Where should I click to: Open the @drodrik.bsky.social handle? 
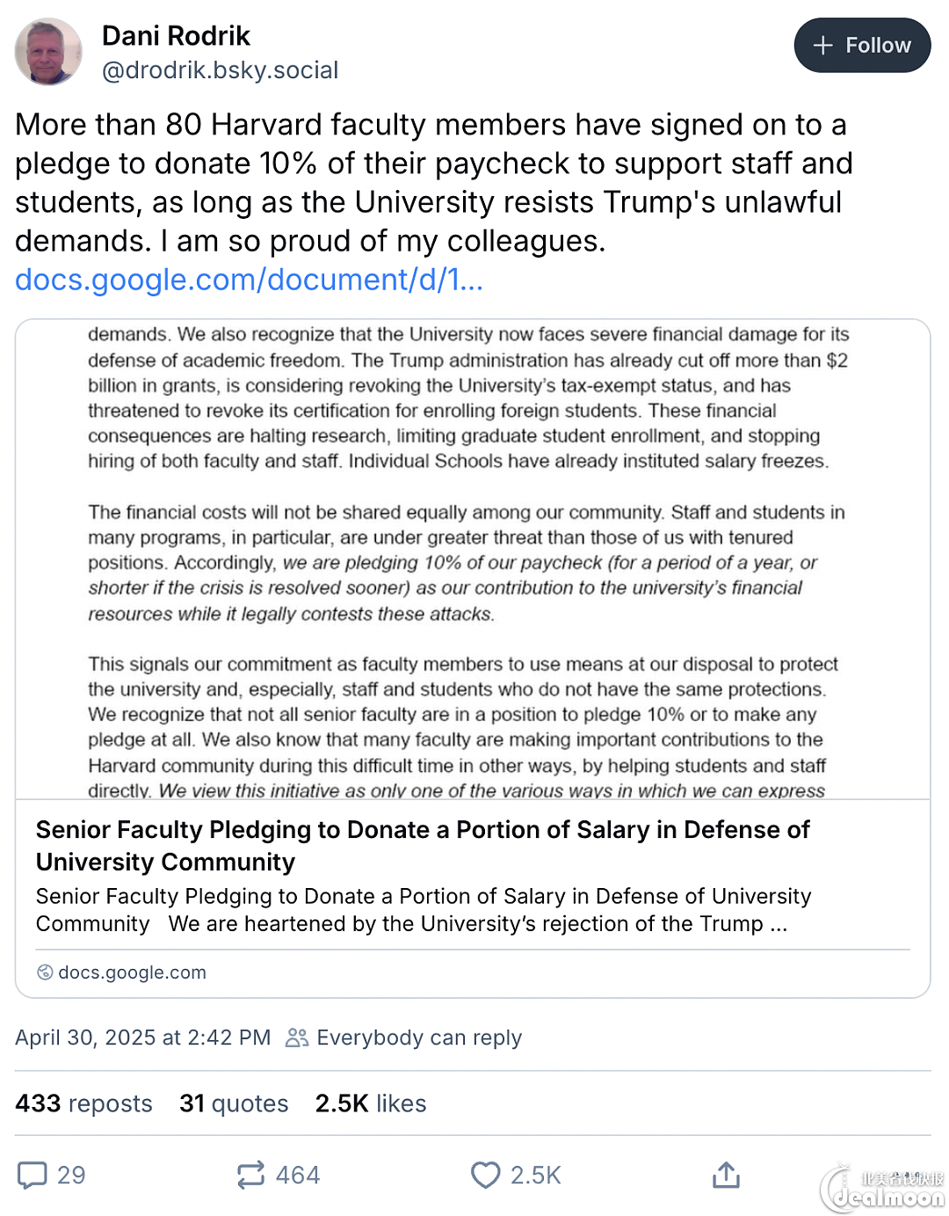point(220,70)
